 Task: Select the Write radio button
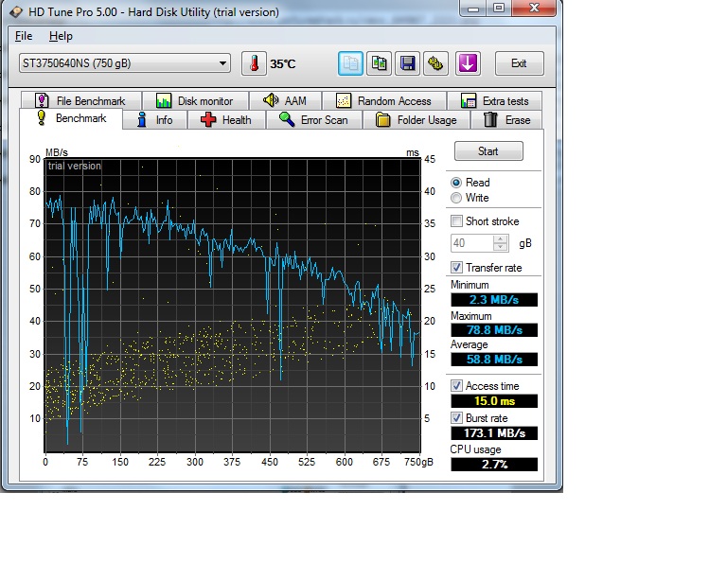[x=457, y=198]
